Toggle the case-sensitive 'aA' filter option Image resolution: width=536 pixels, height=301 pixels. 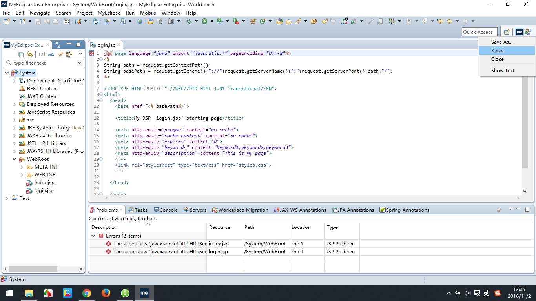point(51,54)
